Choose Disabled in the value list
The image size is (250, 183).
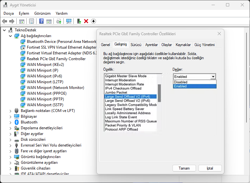click(x=195, y=82)
